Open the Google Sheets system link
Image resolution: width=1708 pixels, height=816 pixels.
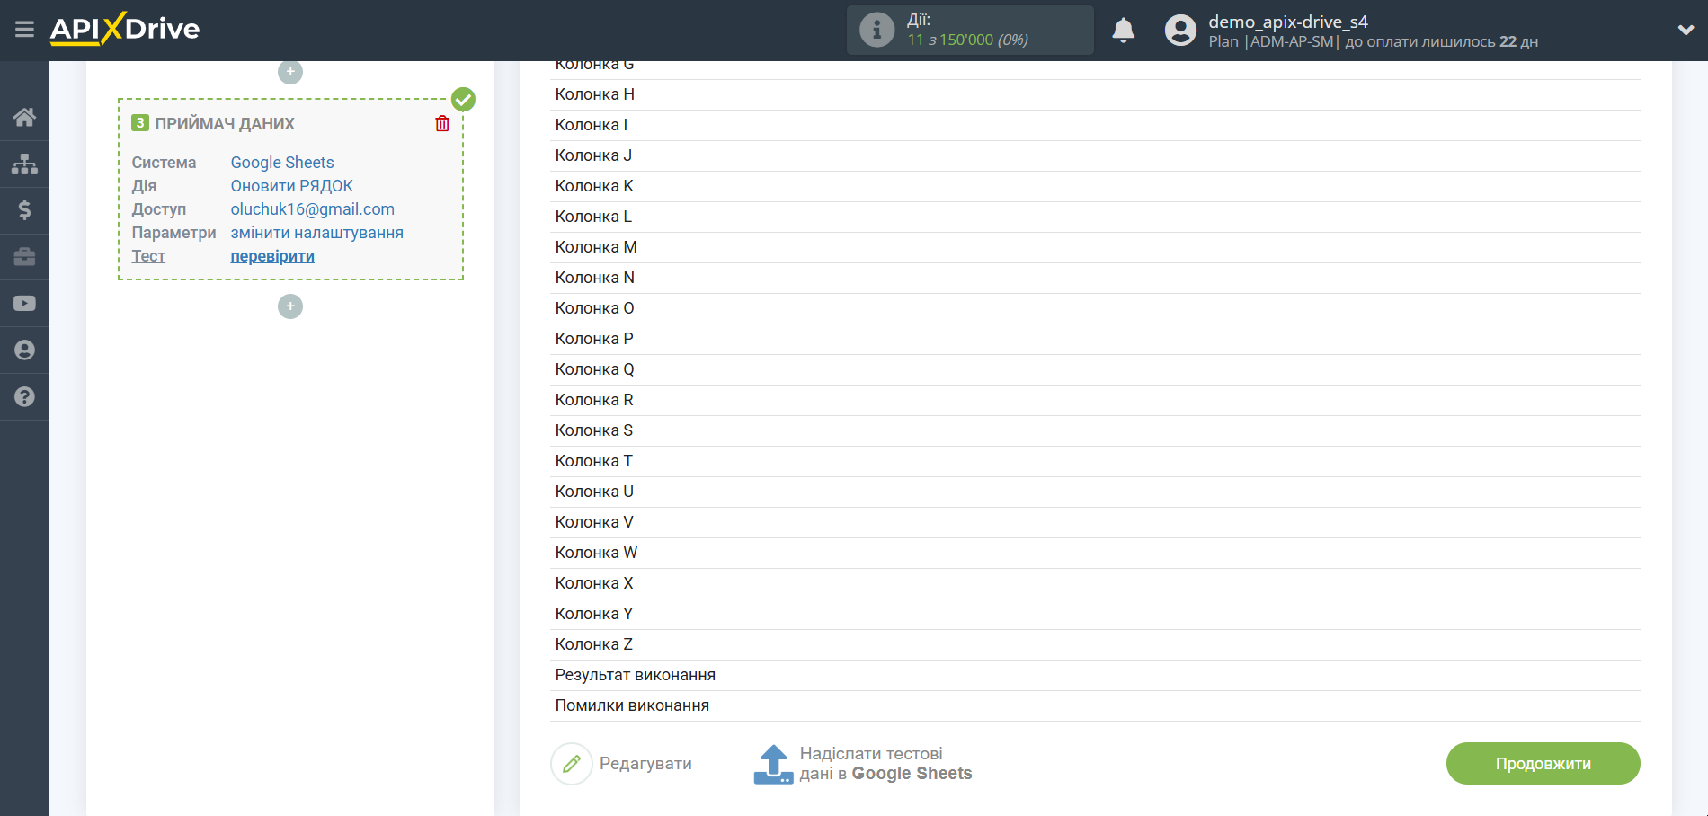click(282, 163)
